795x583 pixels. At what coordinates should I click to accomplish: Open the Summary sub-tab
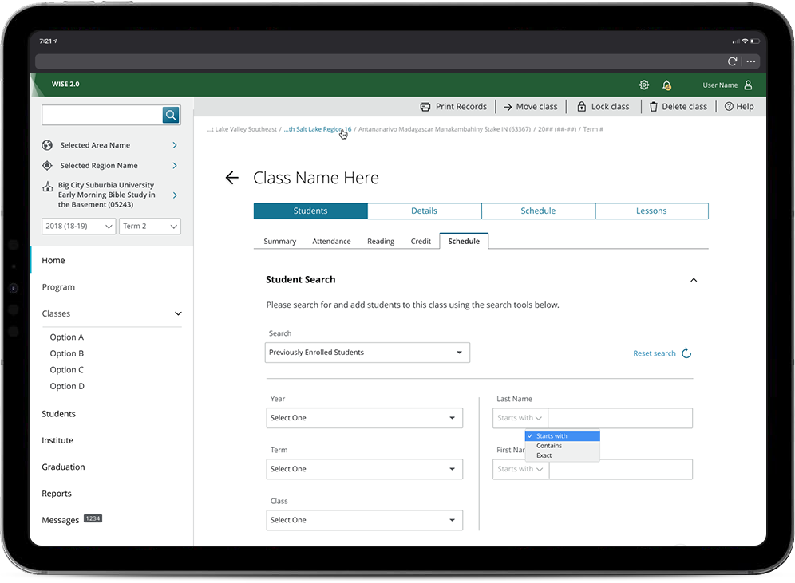coord(280,241)
